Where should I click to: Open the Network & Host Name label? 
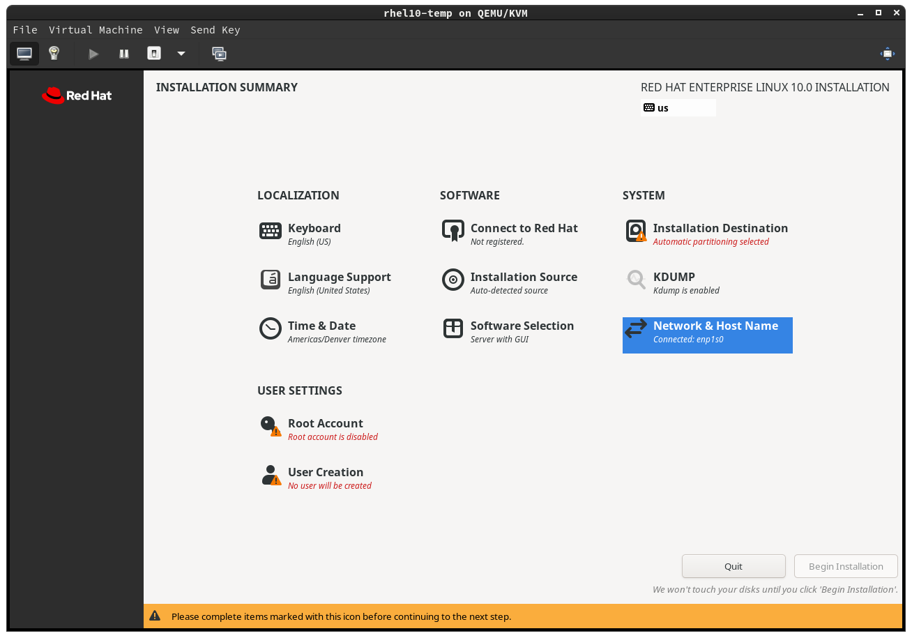715,326
